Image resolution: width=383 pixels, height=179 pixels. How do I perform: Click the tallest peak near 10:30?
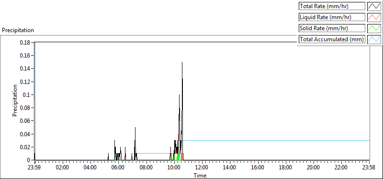(x=182, y=62)
